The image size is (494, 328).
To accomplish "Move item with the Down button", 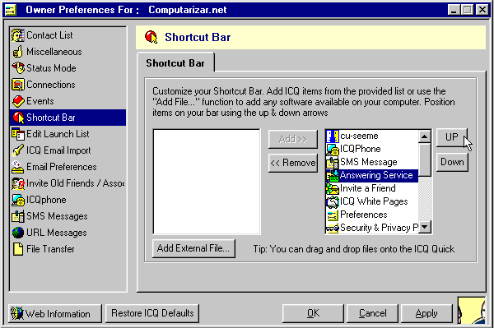I will pos(452,162).
